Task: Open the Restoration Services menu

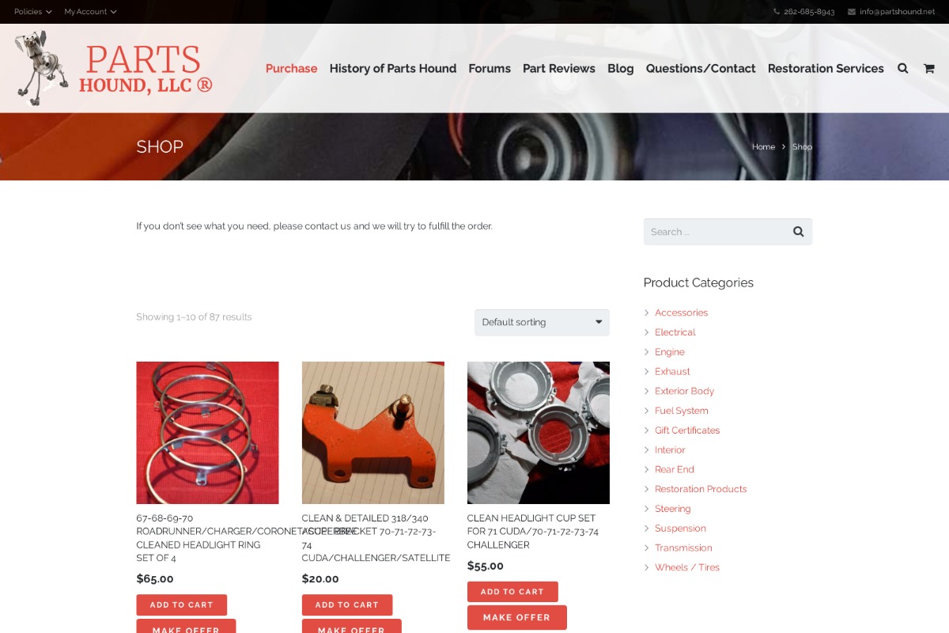Action: pos(826,68)
